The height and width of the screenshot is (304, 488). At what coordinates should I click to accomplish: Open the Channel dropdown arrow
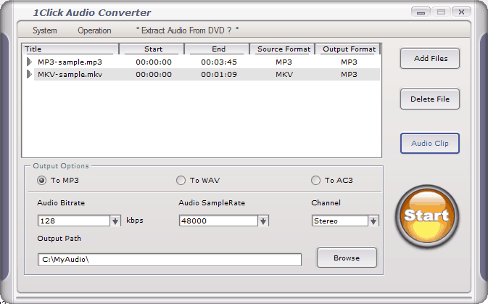click(373, 221)
